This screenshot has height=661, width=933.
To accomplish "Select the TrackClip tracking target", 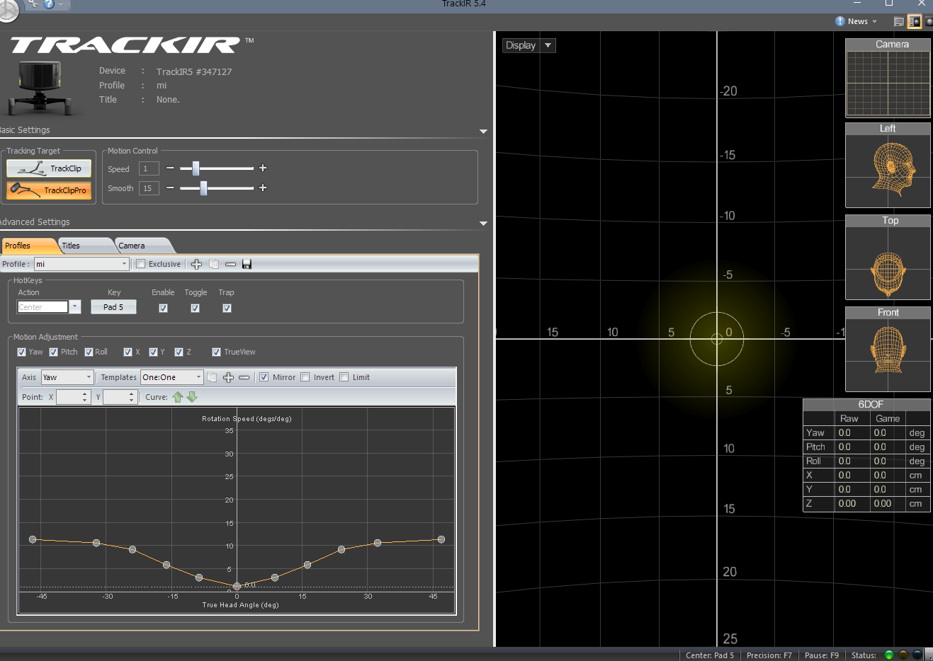I will [x=49, y=168].
